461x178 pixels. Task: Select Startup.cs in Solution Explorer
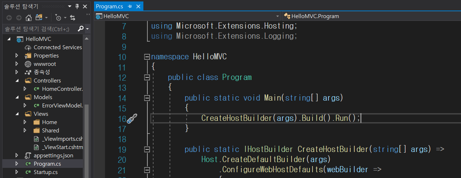tap(45, 172)
